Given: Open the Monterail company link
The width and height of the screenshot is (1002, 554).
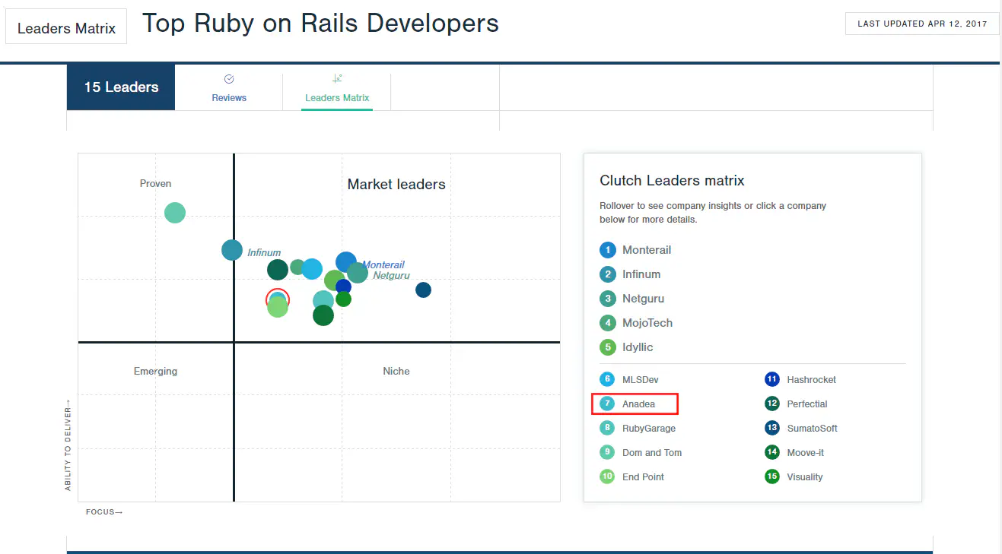Looking at the screenshot, I should [x=647, y=249].
